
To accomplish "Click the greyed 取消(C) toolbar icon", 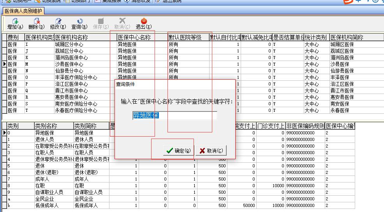I will coord(122,24).
